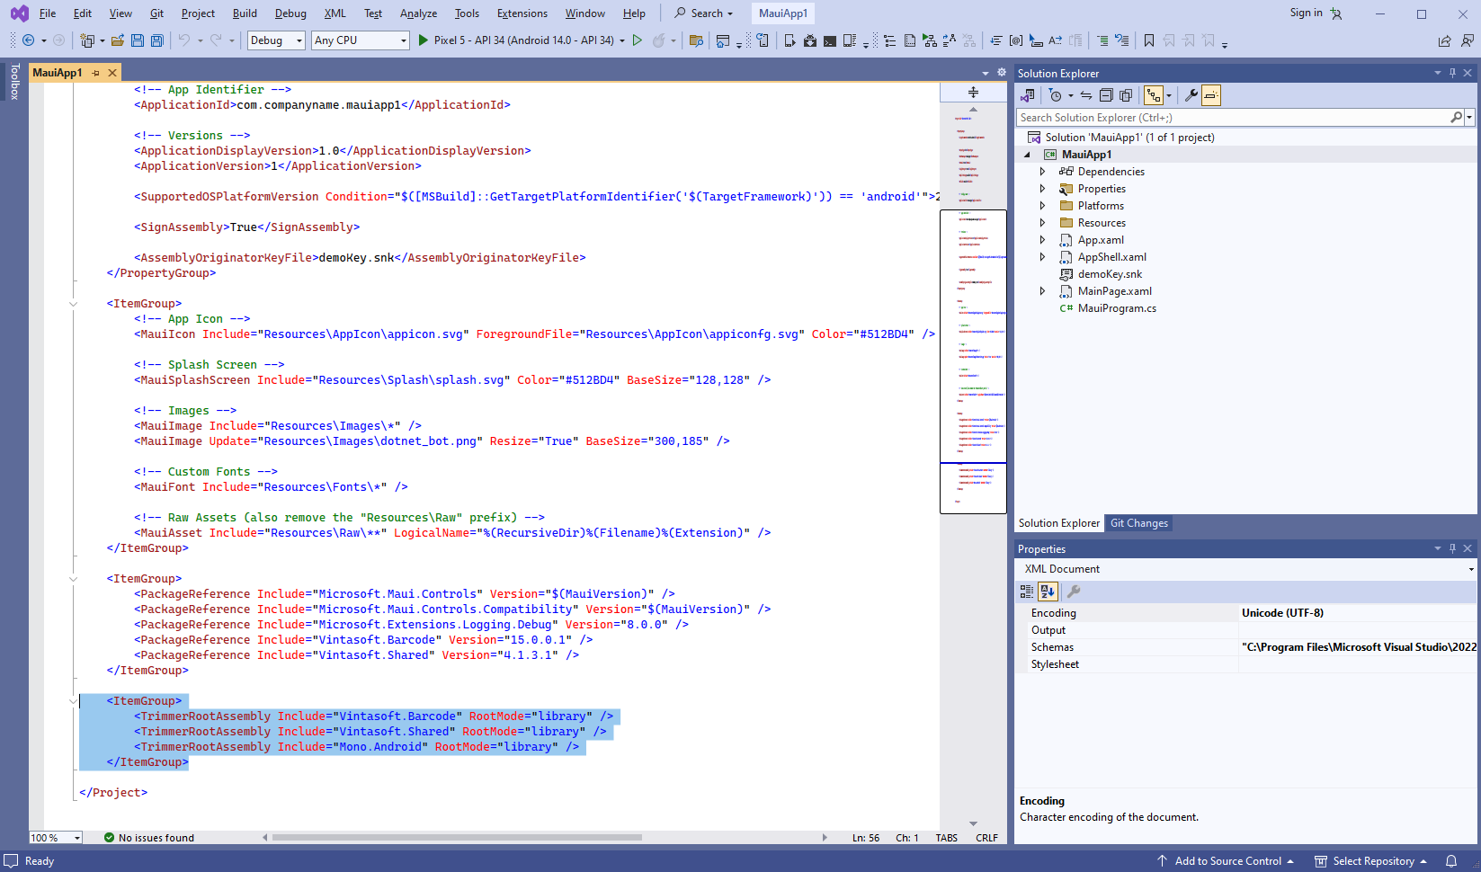Expand the Dependencies node
This screenshot has height=872, width=1481.
(x=1042, y=172)
